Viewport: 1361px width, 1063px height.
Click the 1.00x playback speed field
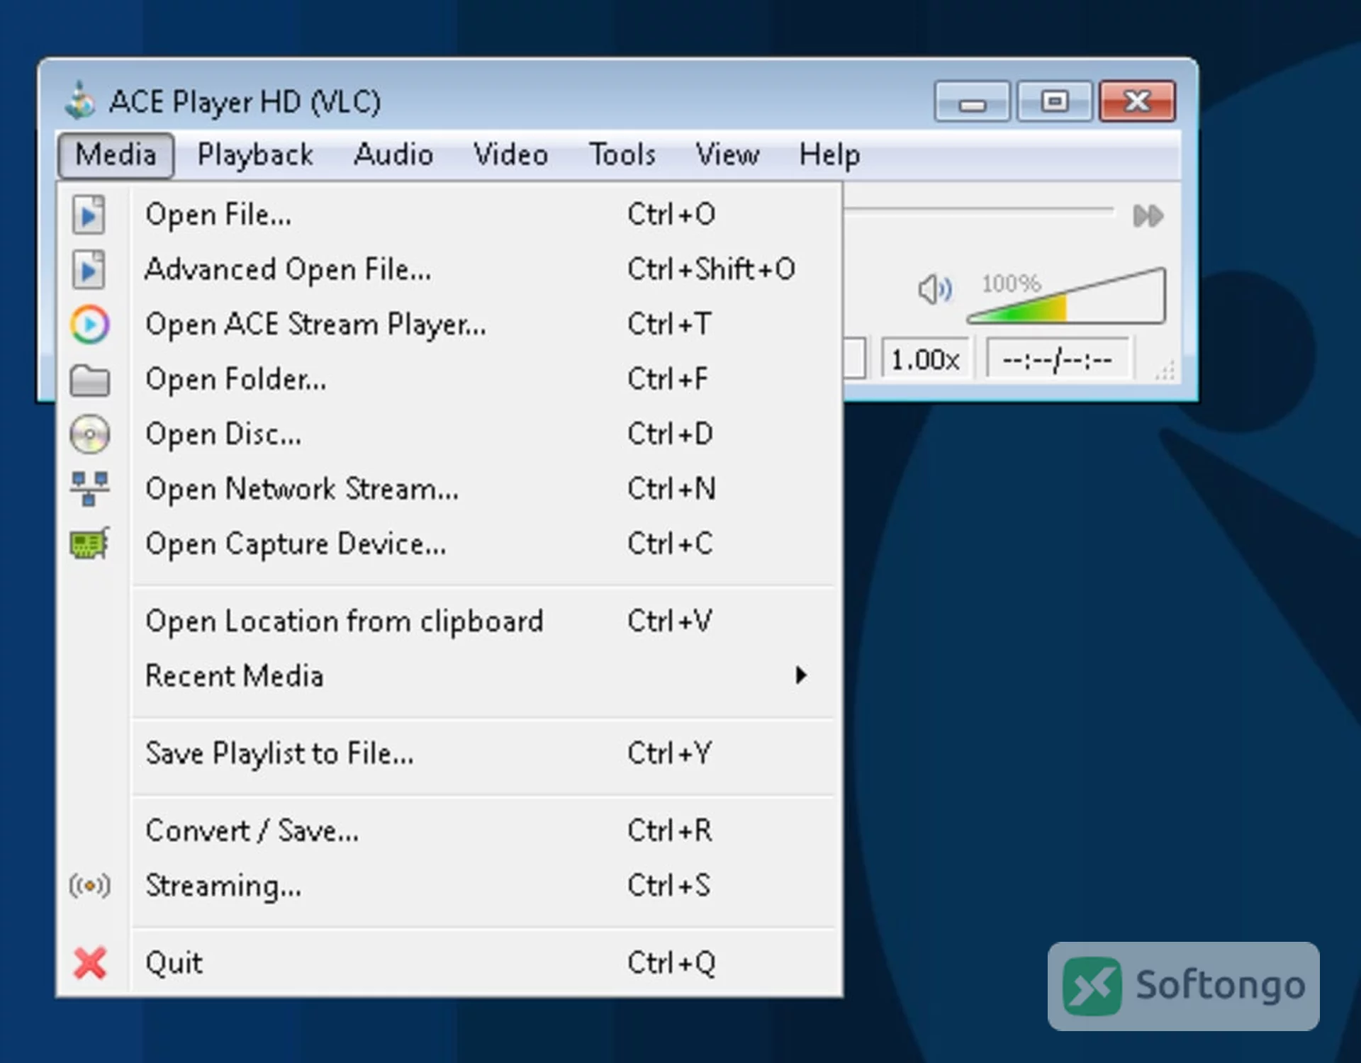[x=925, y=359]
